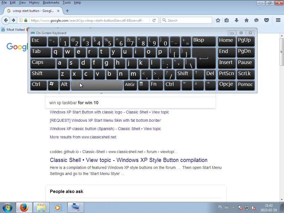Open the Bookmarks menu

point(51,2)
